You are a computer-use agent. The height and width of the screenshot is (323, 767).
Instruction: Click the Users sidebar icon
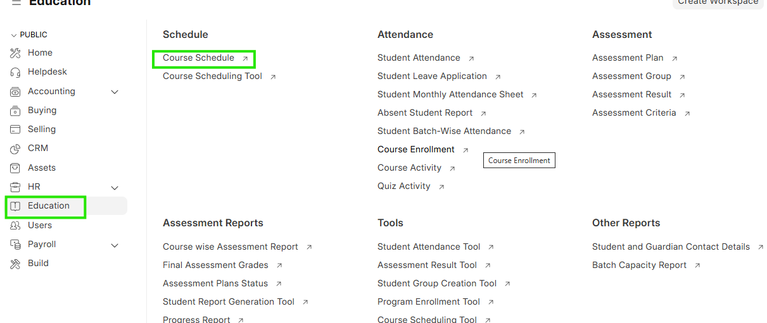[16, 226]
